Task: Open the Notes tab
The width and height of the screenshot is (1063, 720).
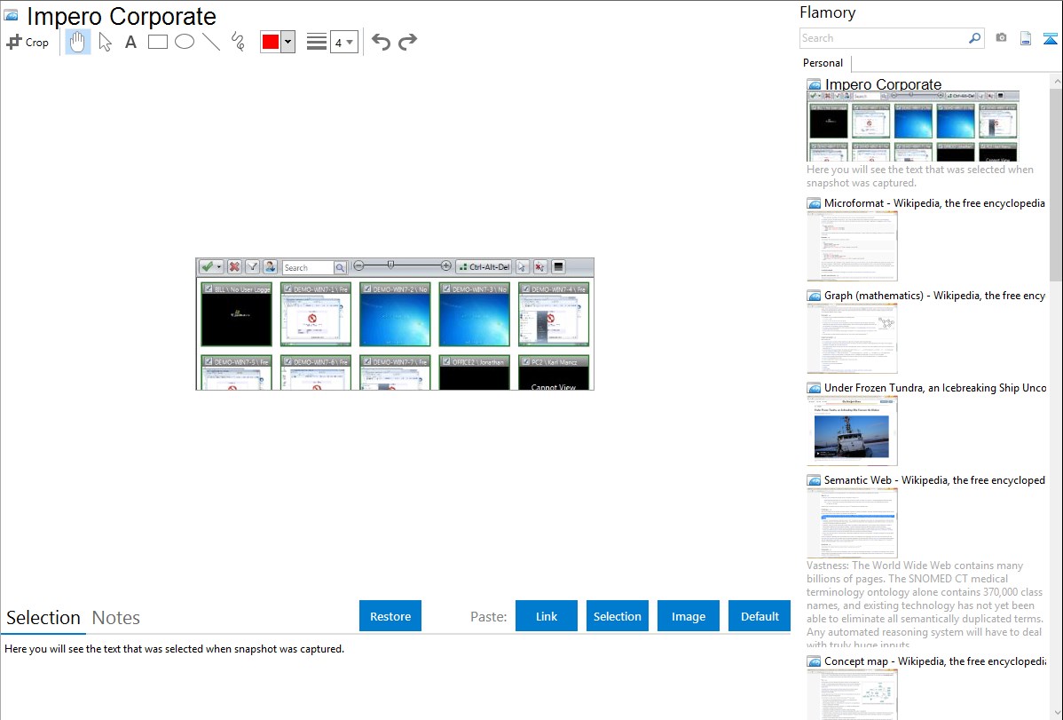Action: pos(116,618)
